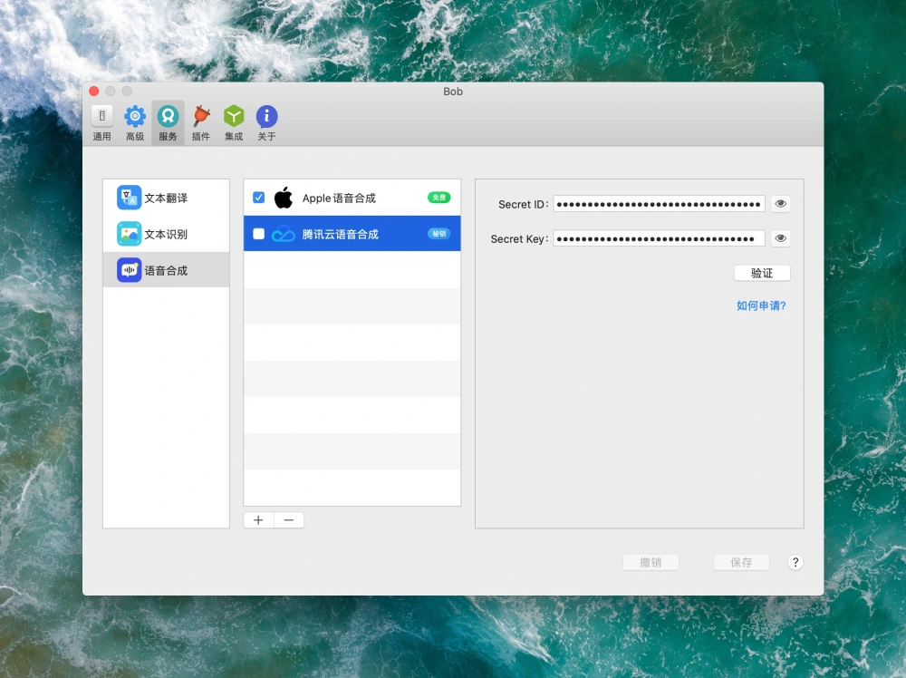Image resolution: width=906 pixels, height=678 pixels.
Task: Open the 集成 integration tab
Action: (x=234, y=123)
